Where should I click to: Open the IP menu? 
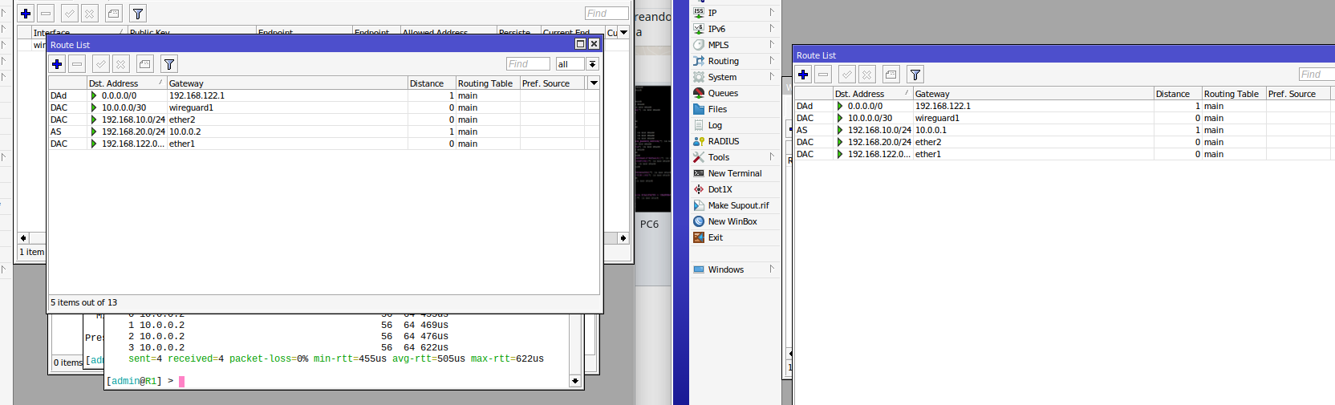[734, 13]
